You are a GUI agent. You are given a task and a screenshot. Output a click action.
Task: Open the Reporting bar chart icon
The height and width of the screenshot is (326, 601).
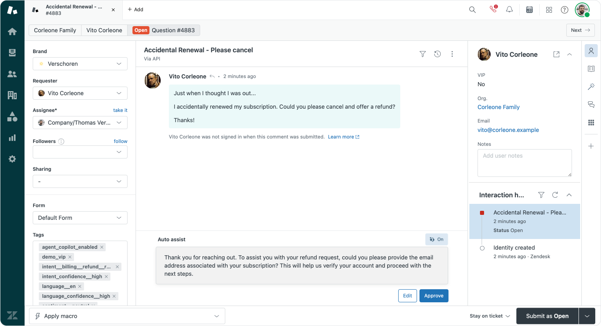click(x=12, y=138)
